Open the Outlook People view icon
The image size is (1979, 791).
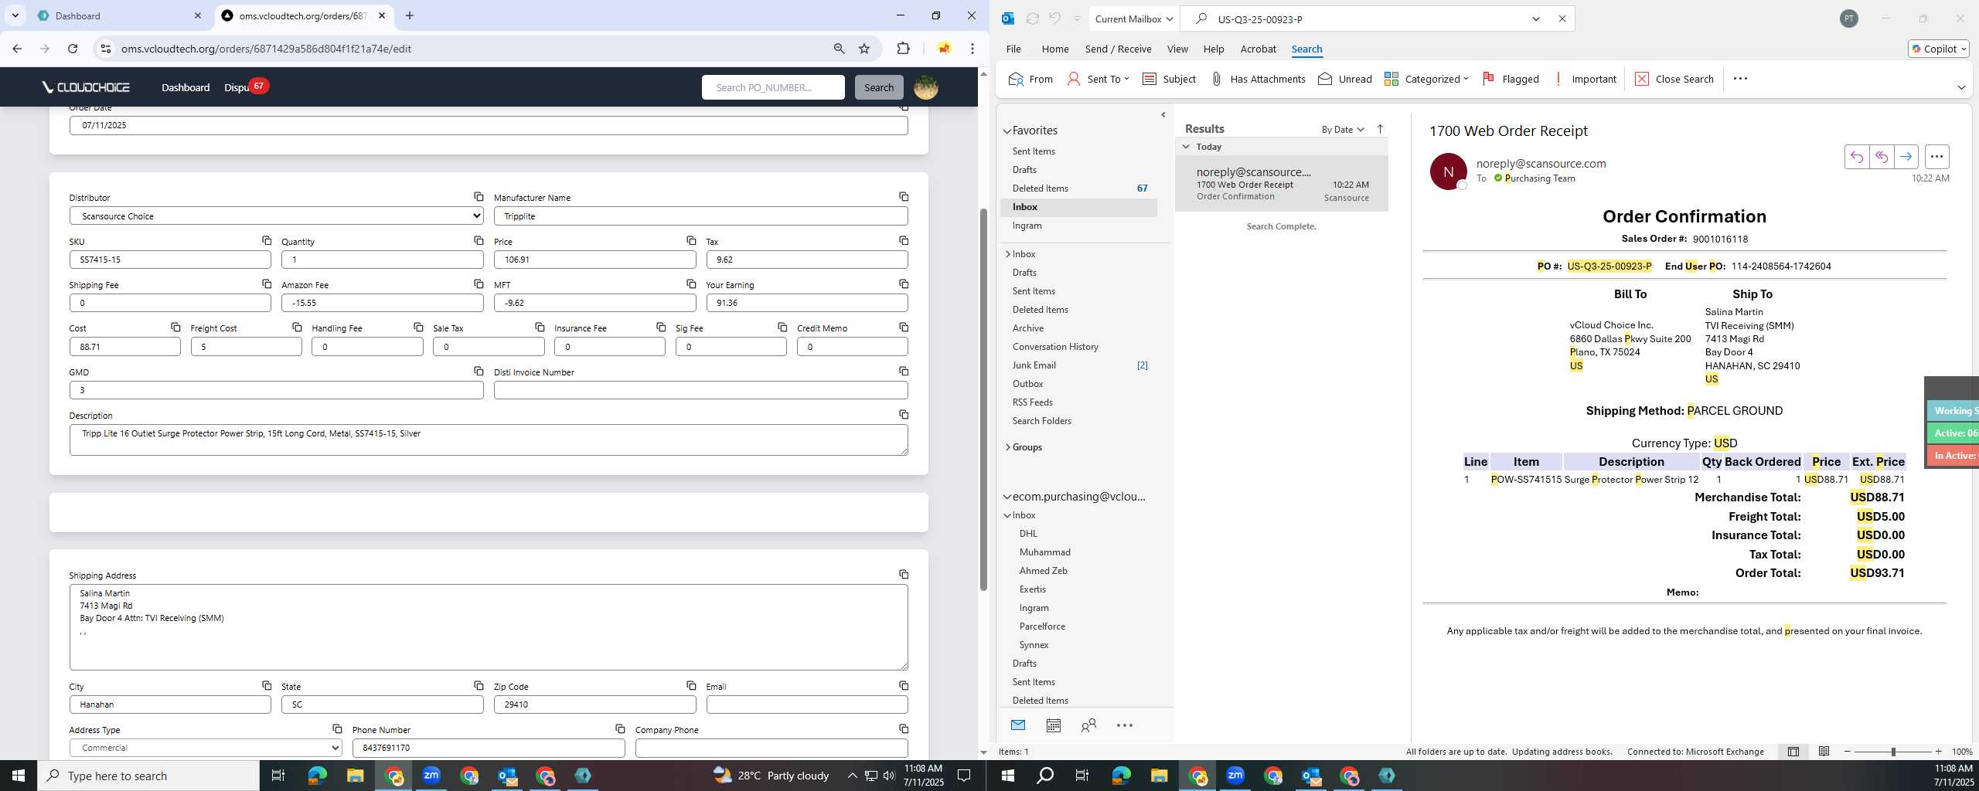click(x=1088, y=725)
